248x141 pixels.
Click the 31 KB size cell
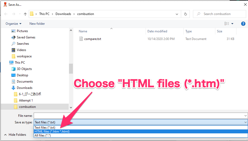(x=230, y=39)
